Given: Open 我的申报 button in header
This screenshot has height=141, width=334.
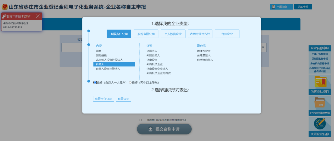Looking at the screenshot, I should [x=303, y=7].
